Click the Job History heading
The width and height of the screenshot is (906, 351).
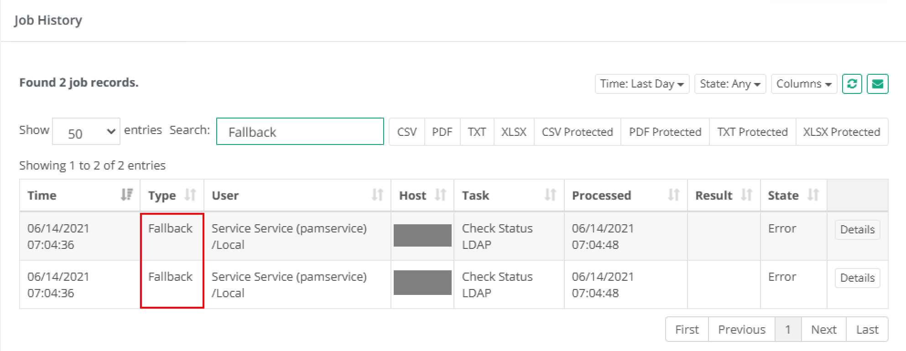coord(48,21)
